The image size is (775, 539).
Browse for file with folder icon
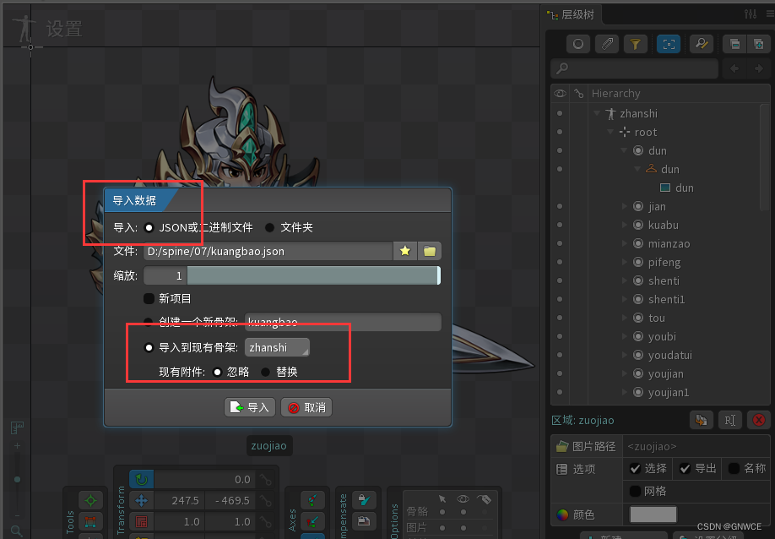click(430, 251)
